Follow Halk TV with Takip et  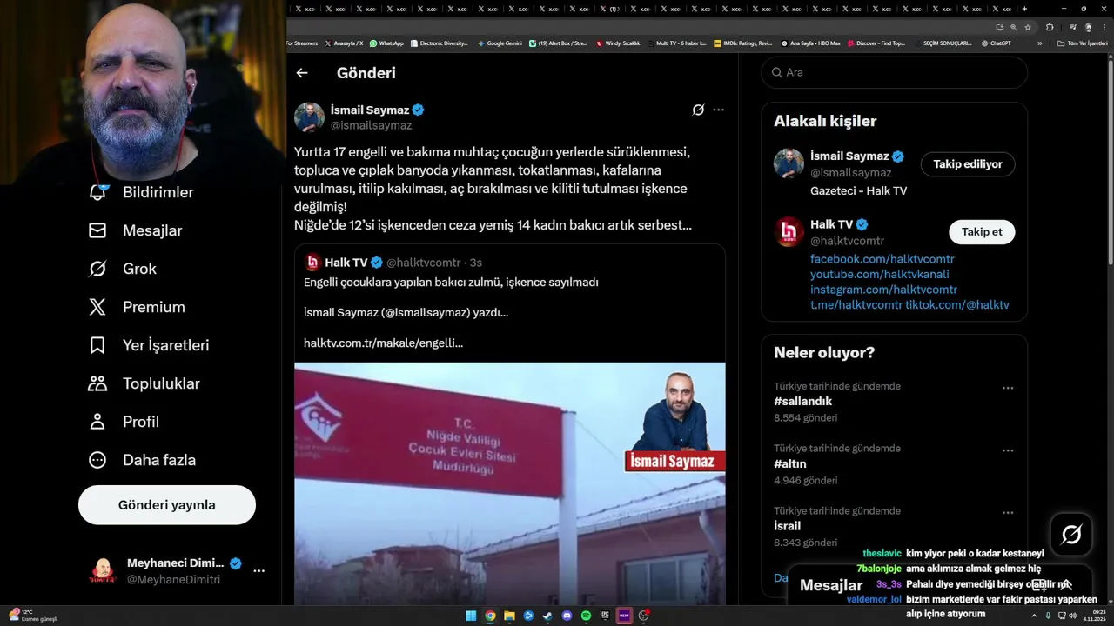click(x=982, y=232)
